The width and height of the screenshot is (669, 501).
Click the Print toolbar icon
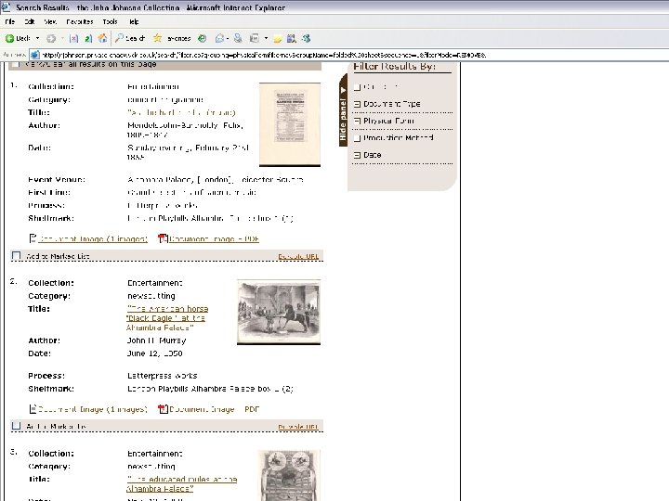pyautogui.click(x=238, y=38)
